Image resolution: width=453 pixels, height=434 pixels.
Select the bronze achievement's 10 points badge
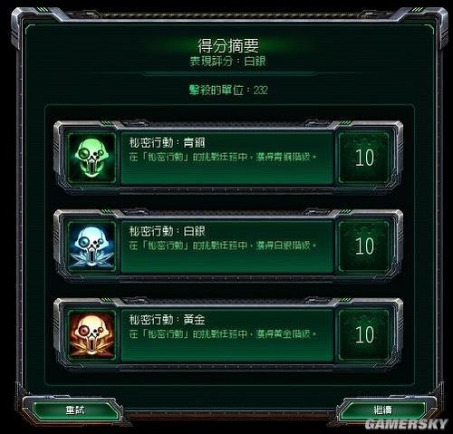point(364,158)
